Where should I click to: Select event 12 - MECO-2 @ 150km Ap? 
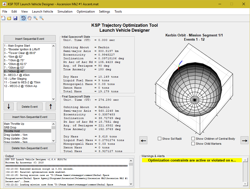click(27, 86)
